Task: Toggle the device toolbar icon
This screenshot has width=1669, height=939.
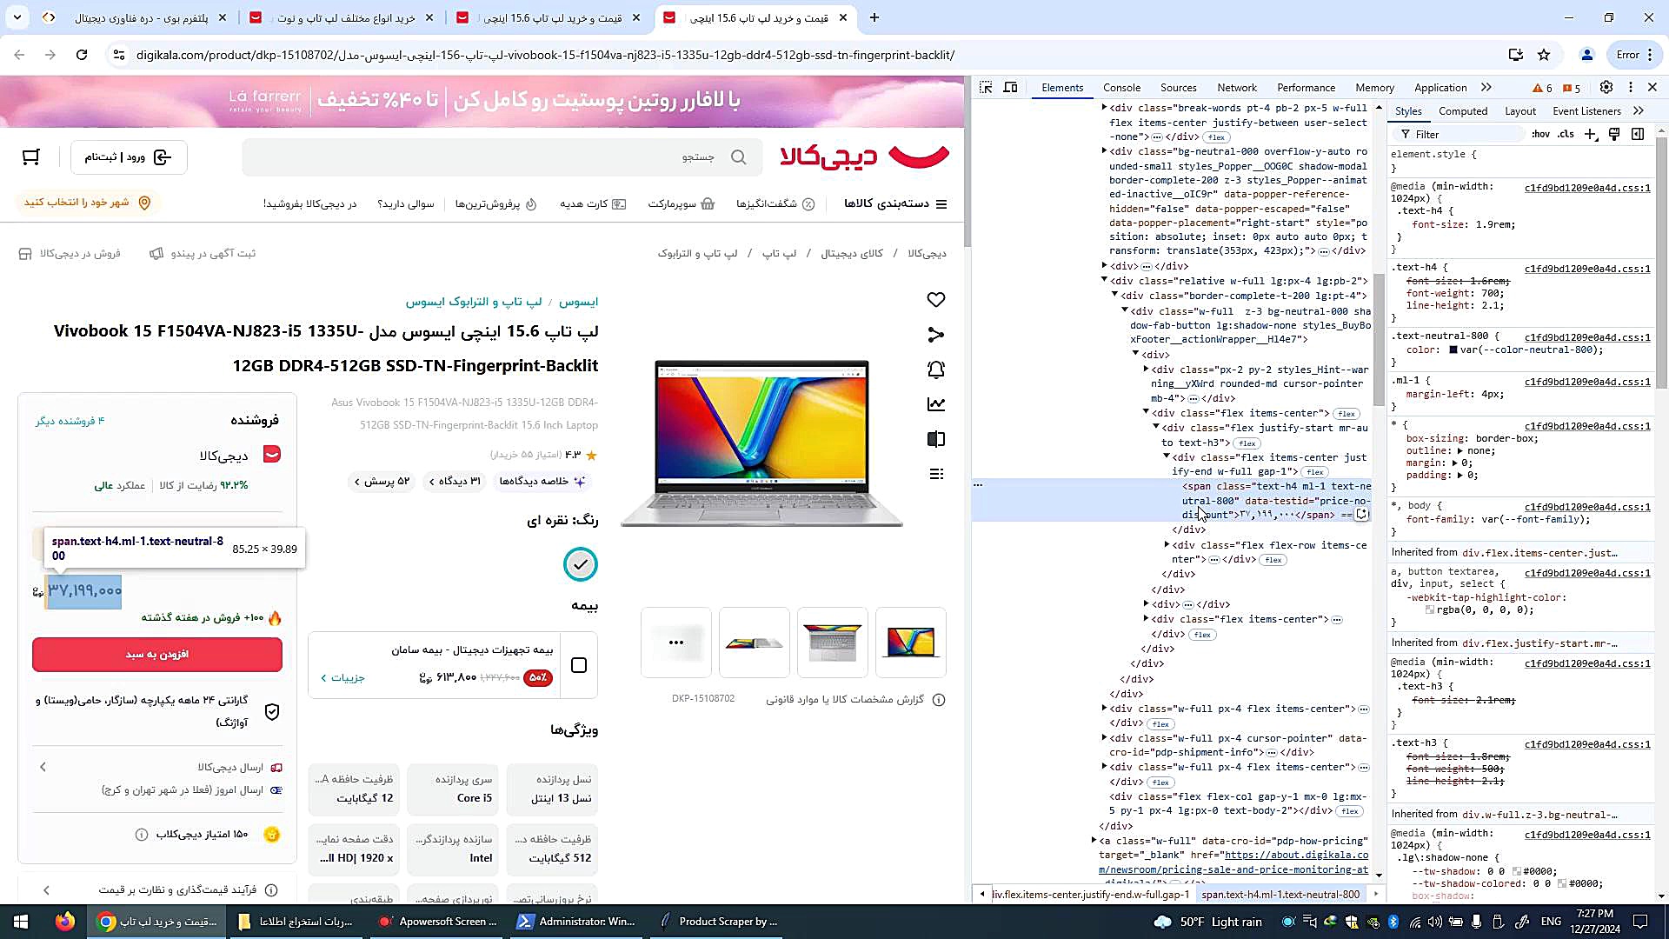Action: tap(1011, 88)
